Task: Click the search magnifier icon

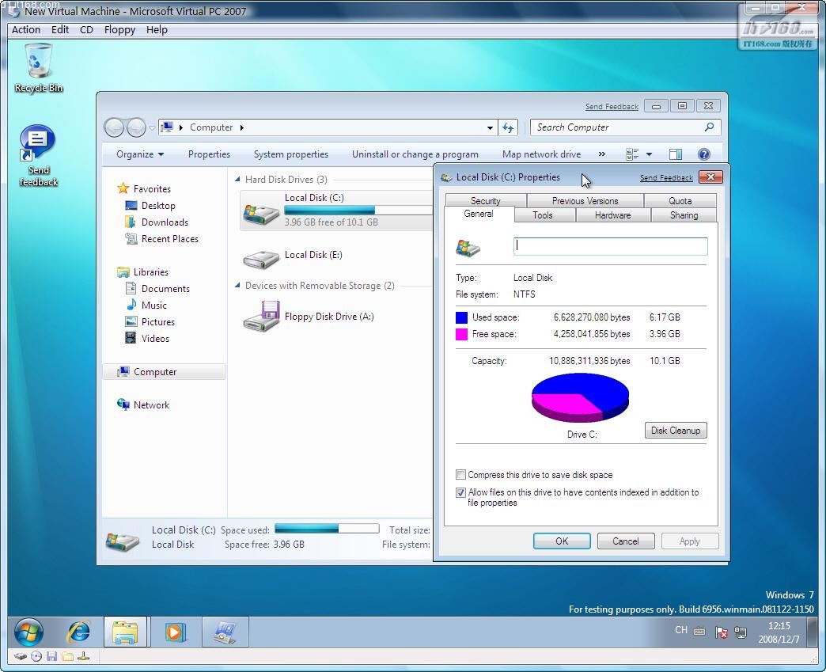Action: point(710,127)
